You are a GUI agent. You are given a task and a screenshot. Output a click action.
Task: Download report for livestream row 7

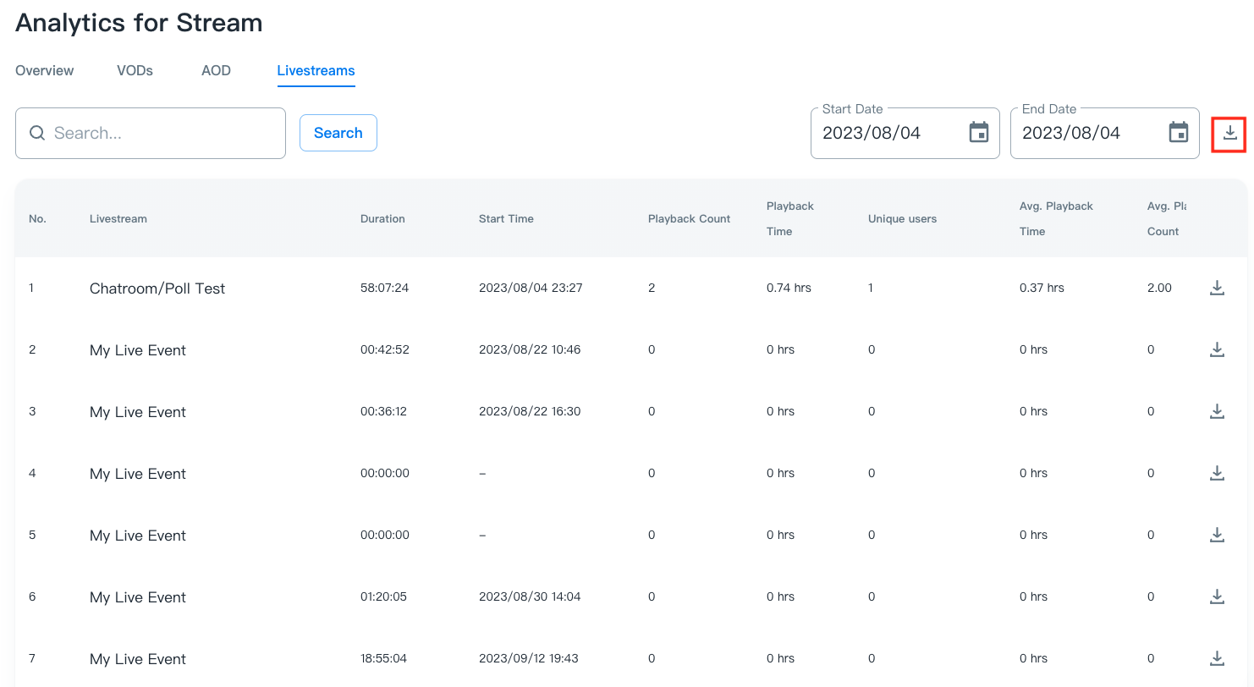coord(1217,658)
